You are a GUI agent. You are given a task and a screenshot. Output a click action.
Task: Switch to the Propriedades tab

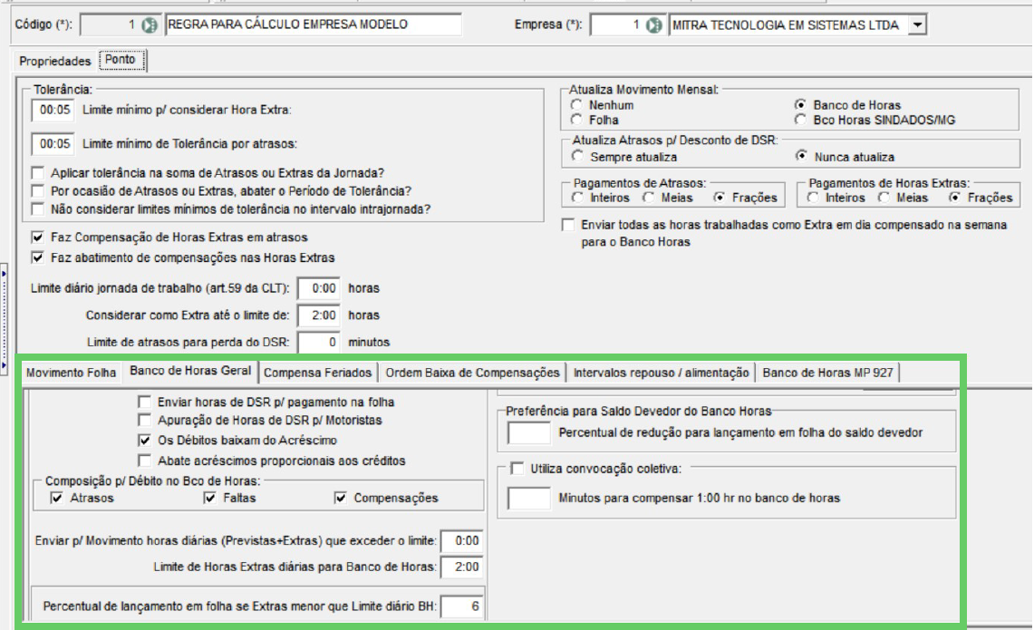(x=54, y=61)
